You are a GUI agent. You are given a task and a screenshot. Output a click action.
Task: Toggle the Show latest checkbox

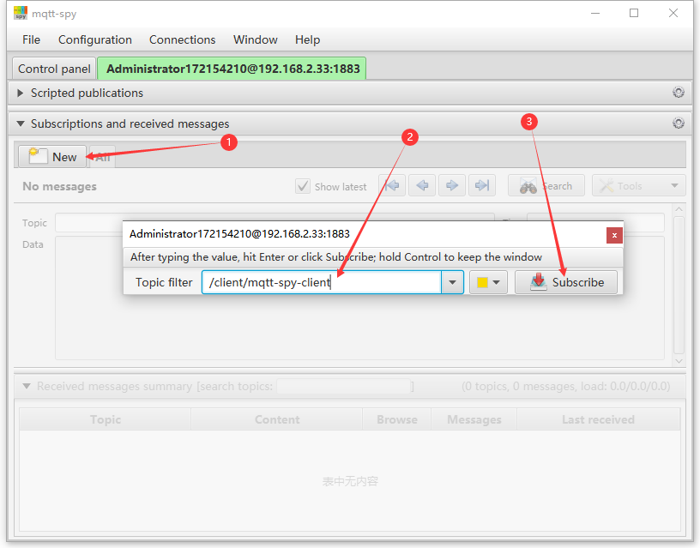tap(302, 186)
